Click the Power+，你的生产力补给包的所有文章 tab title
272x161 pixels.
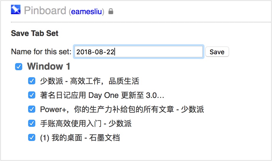122,109
